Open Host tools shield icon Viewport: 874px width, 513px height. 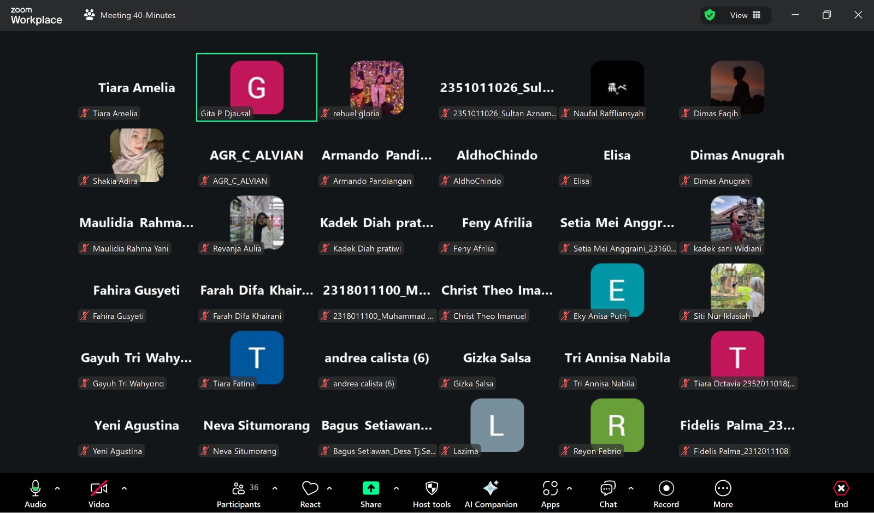pyautogui.click(x=432, y=488)
